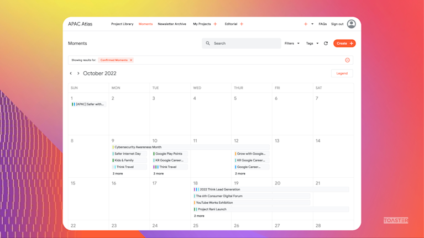This screenshot has width=424, height=238.
Task: Go to the previous month
Action: [71, 73]
